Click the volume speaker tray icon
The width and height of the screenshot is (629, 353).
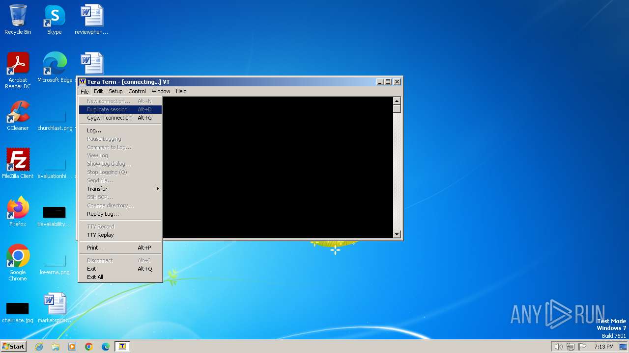coord(558,347)
